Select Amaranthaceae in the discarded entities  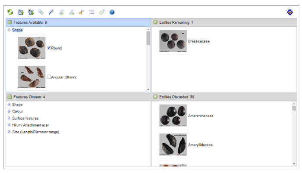(201, 116)
